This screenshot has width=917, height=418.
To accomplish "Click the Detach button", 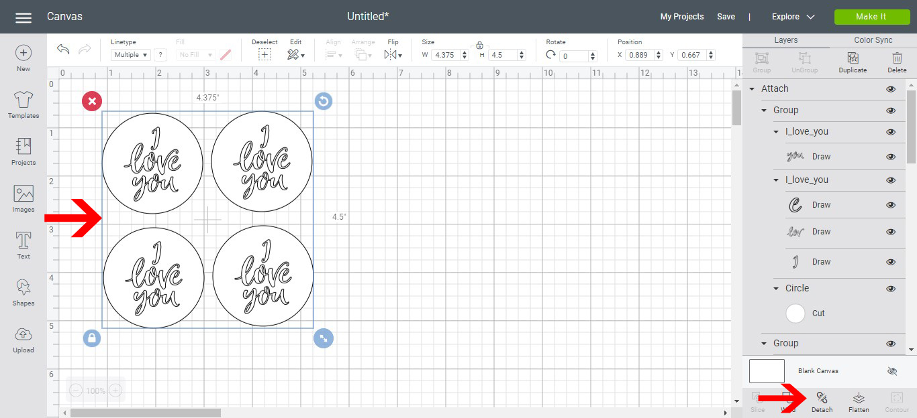I will pos(822,403).
